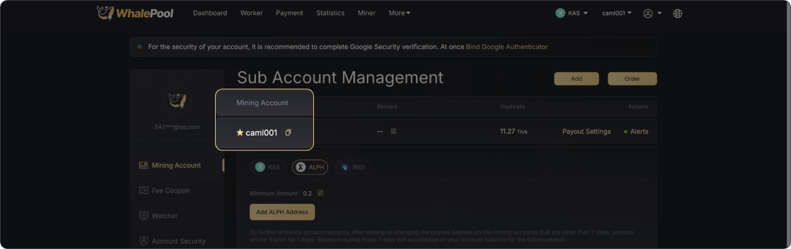Open the language globe icon
Image resolution: width=791 pixels, height=249 pixels.
(x=677, y=13)
